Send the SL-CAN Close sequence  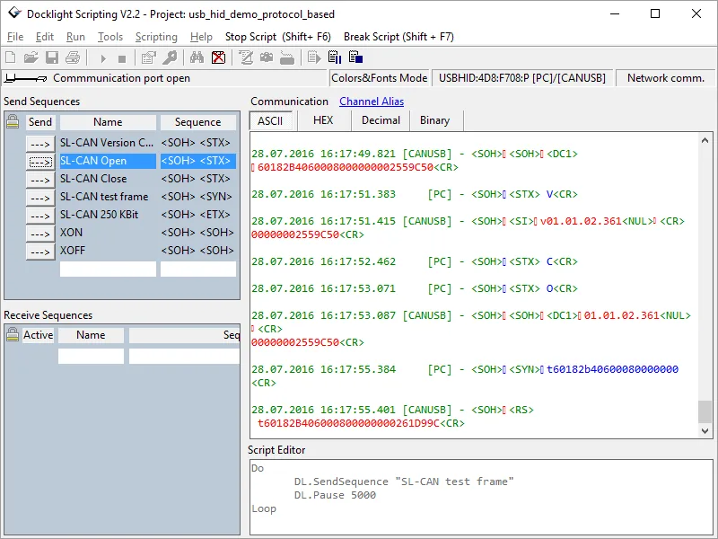pyautogui.click(x=40, y=180)
